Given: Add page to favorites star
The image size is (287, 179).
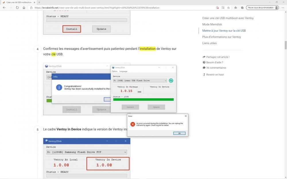Looking at the screenshot, I should pos(228,8).
